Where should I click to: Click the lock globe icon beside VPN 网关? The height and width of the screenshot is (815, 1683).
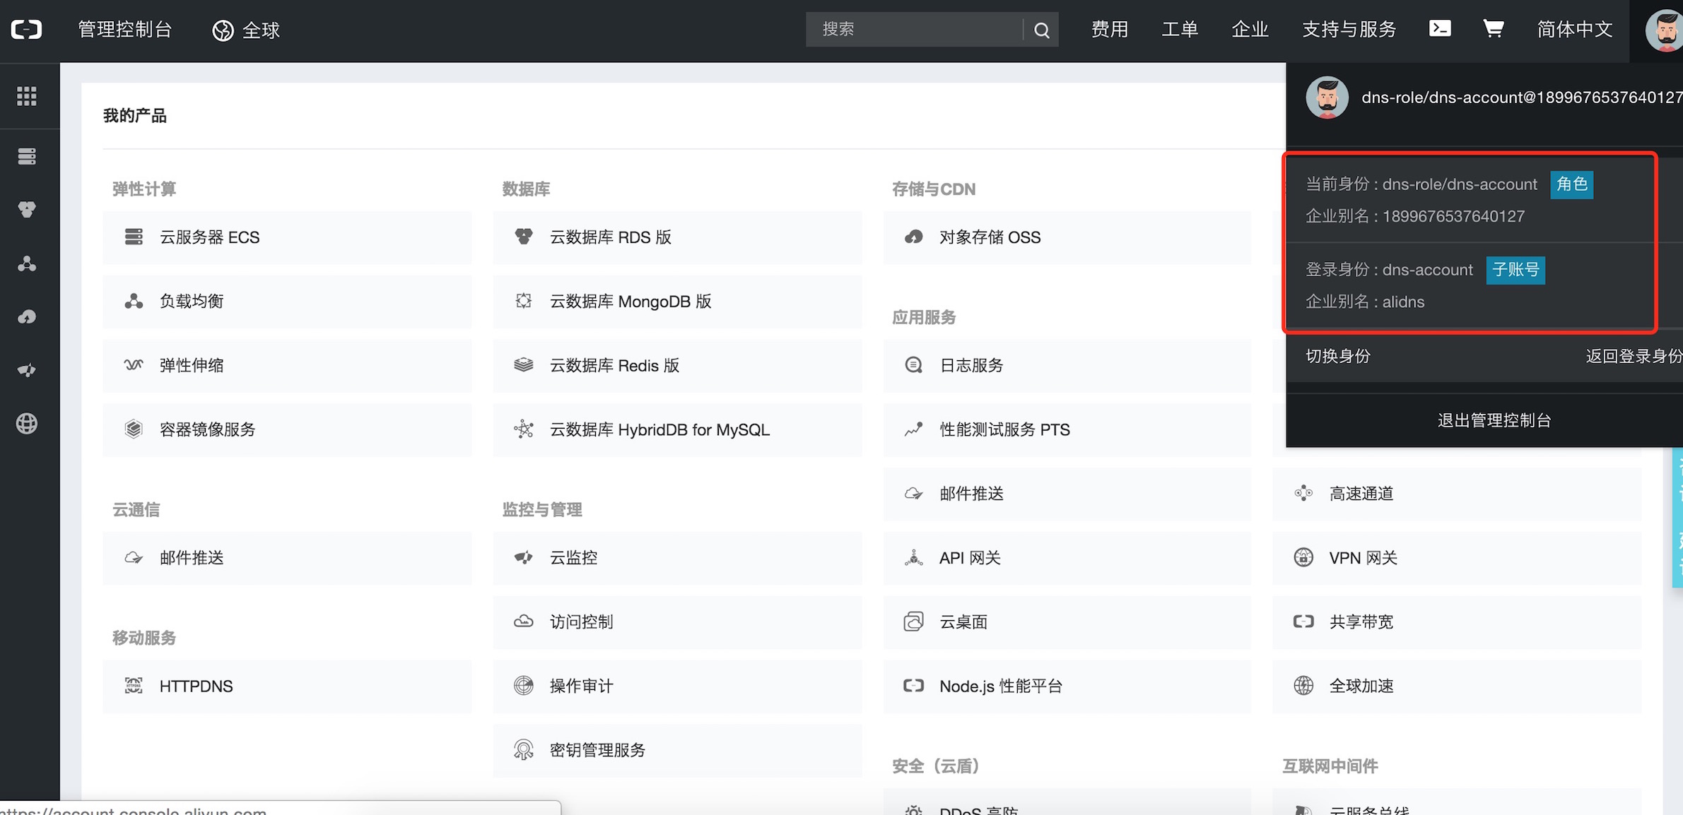click(x=1303, y=557)
